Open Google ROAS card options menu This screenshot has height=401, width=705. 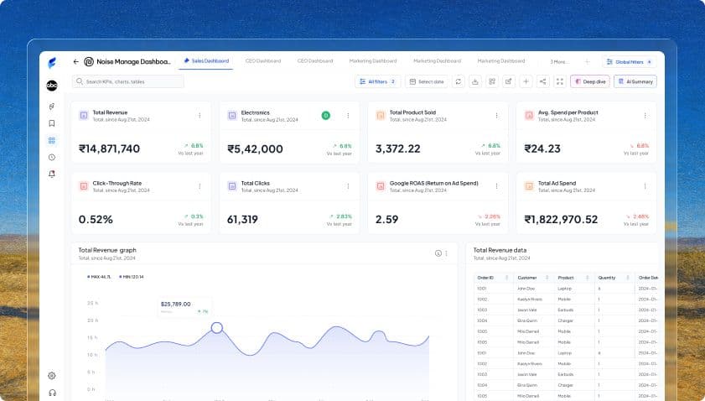496,186
